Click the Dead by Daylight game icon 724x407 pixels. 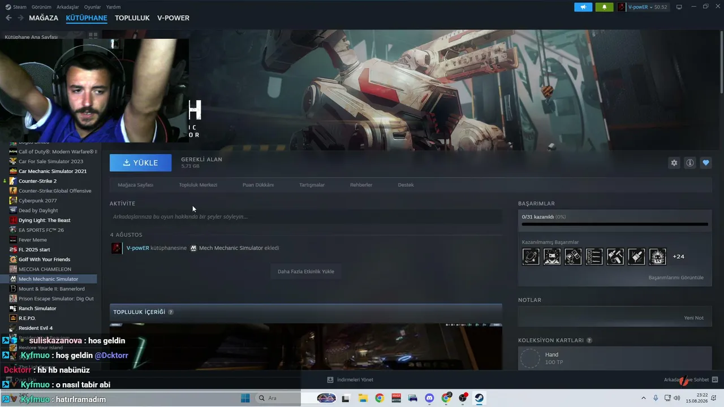point(13,210)
